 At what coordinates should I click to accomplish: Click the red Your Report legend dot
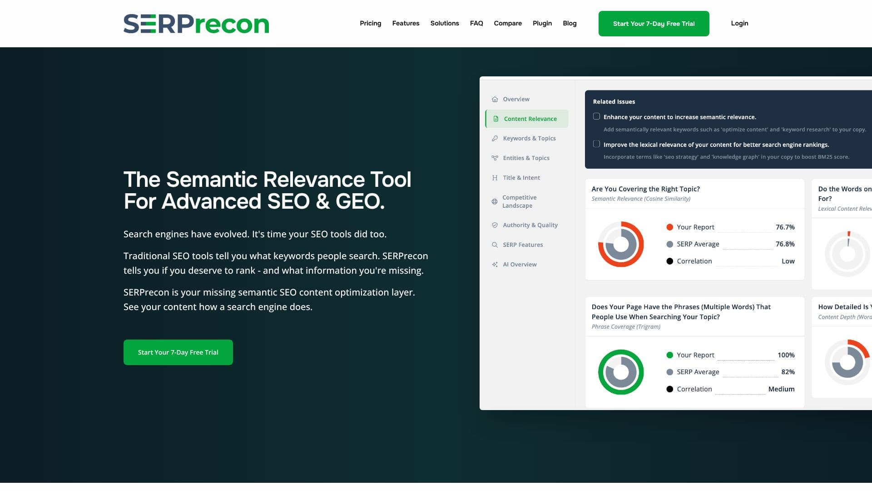[x=669, y=227]
